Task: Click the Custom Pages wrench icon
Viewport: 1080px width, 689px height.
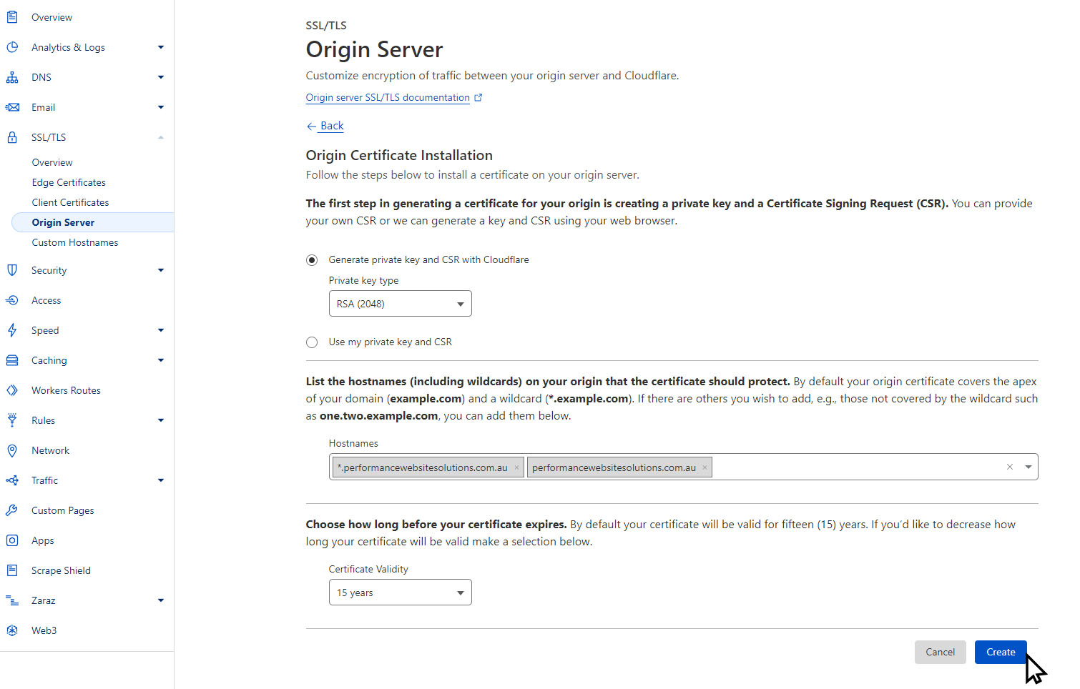Action: (12, 510)
